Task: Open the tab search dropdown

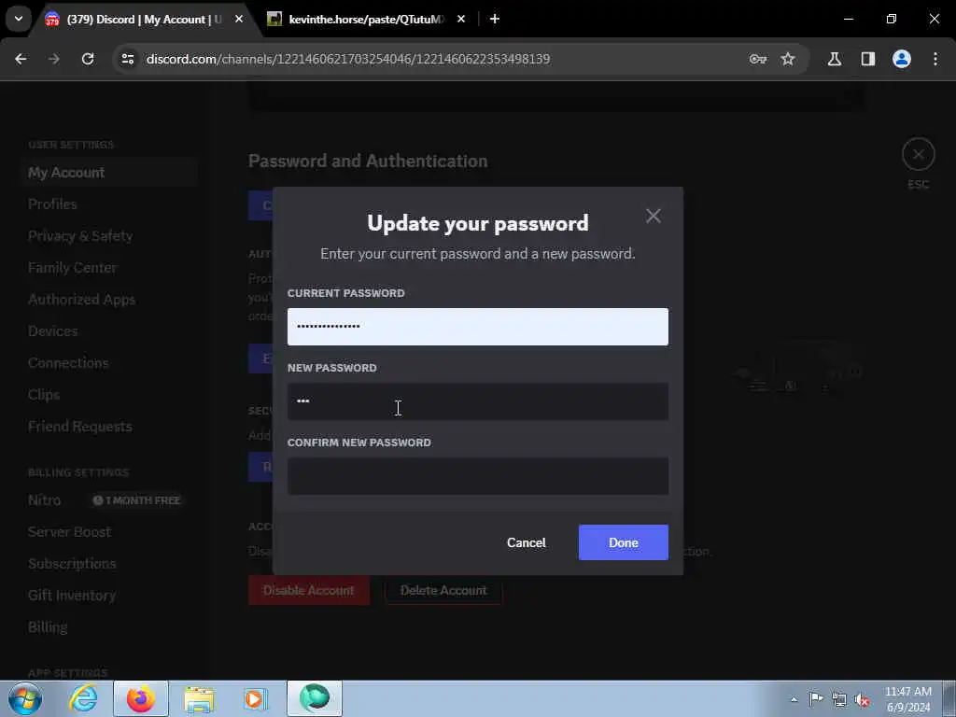Action: coord(19,19)
